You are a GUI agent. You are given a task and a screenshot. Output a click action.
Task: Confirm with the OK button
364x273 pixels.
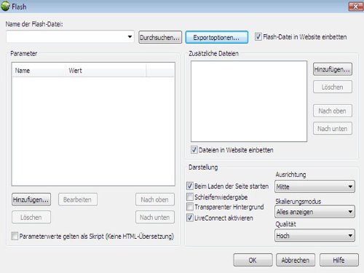(253, 260)
